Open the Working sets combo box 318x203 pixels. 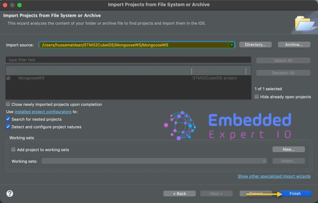pyautogui.click(x=154, y=161)
